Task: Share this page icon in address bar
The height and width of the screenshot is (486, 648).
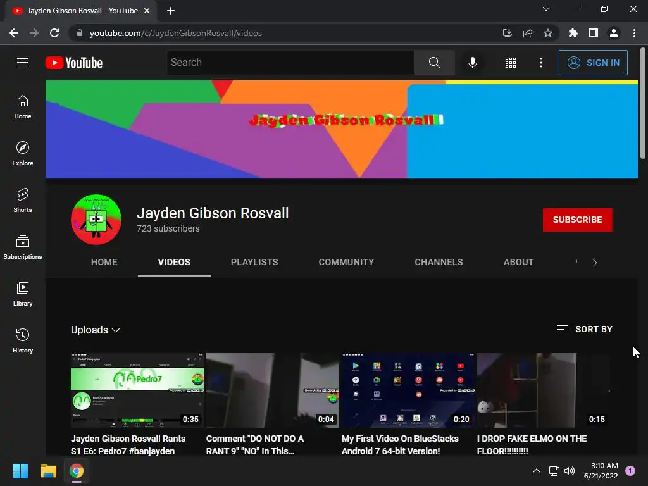Action: [x=528, y=33]
